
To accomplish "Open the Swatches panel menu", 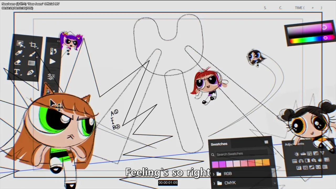I will point(266,142).
